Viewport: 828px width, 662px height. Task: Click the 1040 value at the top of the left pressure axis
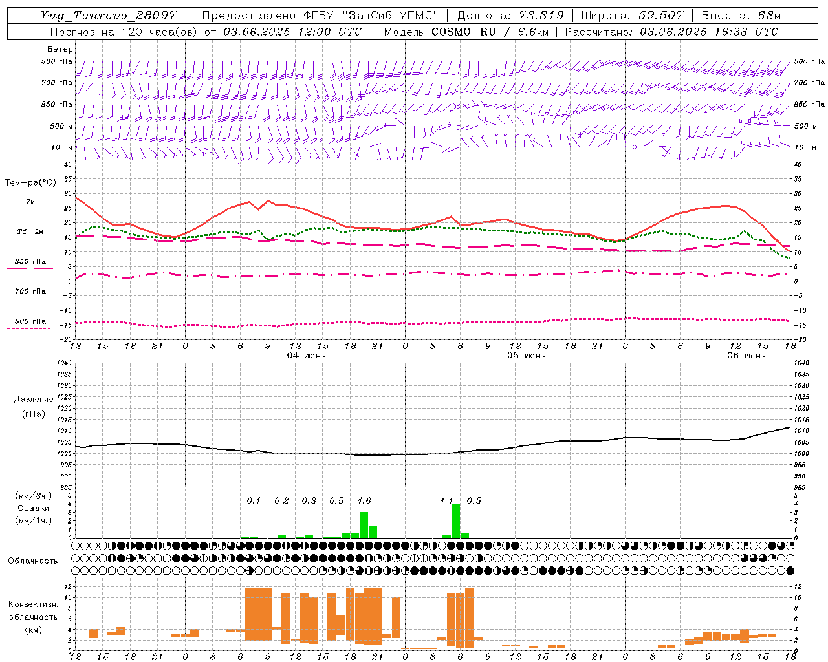pyautogui.click(x=63, y=363)
